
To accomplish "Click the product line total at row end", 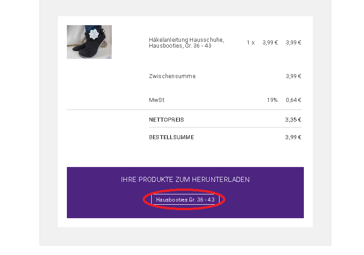I will [x=294, y=43].
